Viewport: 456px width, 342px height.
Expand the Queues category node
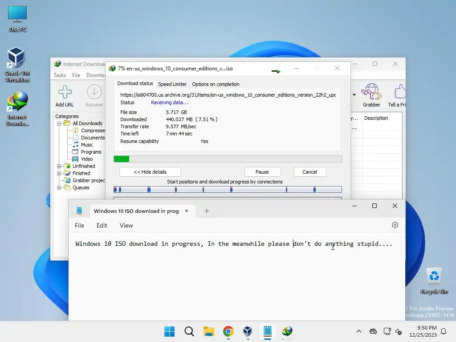tap(59, 187)
